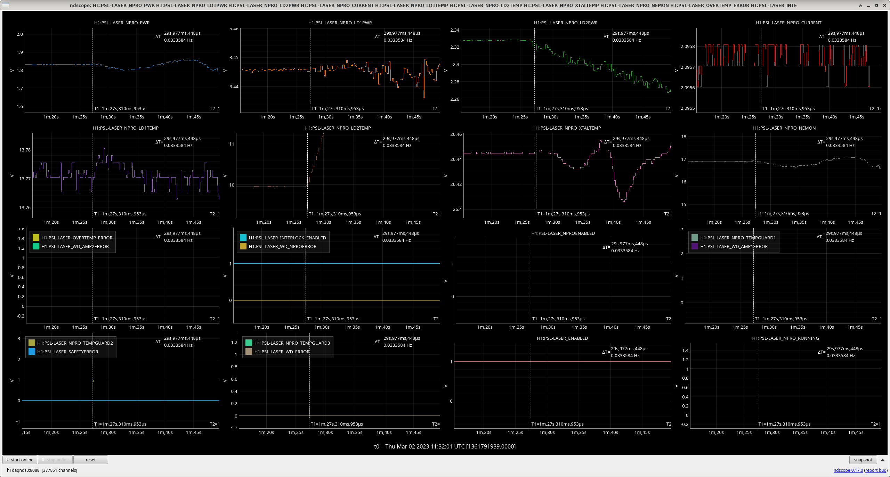Image resolution: width=890 pixels, height=477 pixels.
Task: Click the H1:PSL-LASER_ENABLED plot title
Action: [562, 338]
